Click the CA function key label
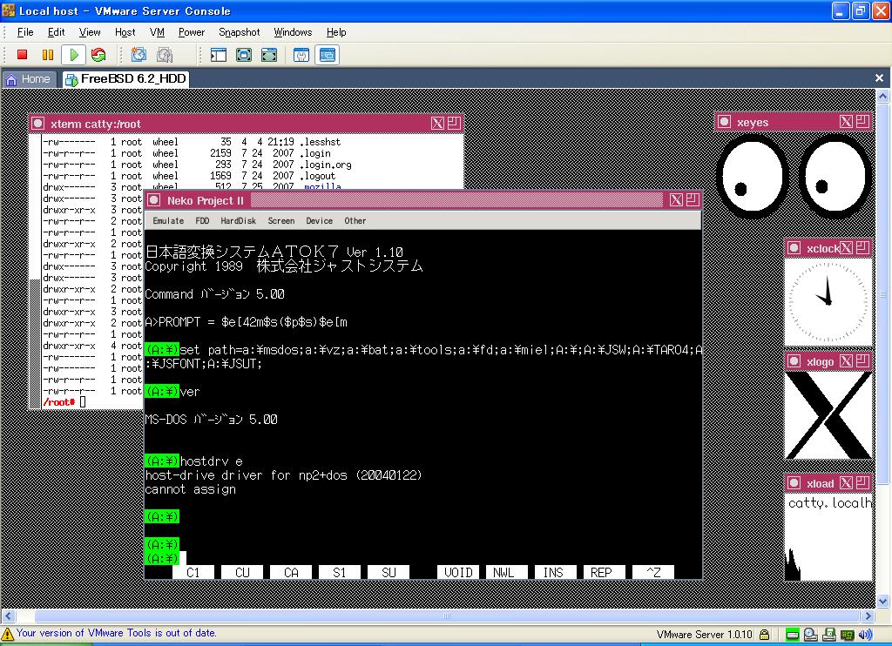 [x=291, y=572]
